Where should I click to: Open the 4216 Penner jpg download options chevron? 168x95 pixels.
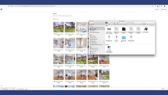[29, 89]
